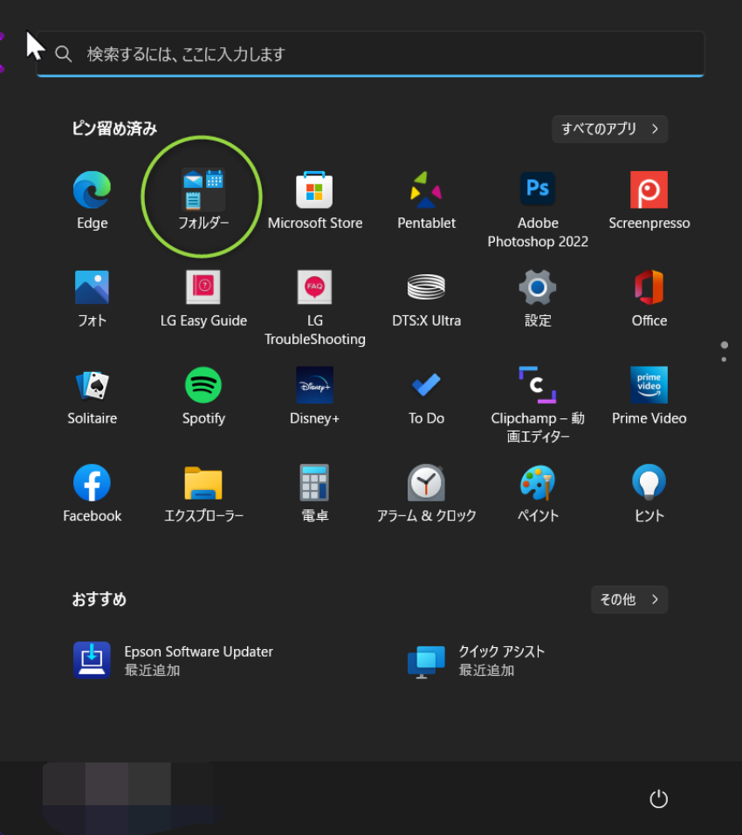This screenshot has height=835, width=742.
Task: Click the search magnifier icon
Action: pyautogui.click(x=64, y=54)
